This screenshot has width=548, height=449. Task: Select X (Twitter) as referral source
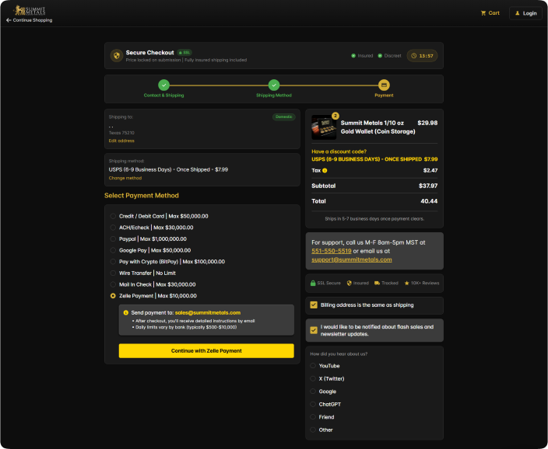pos(313,379)
